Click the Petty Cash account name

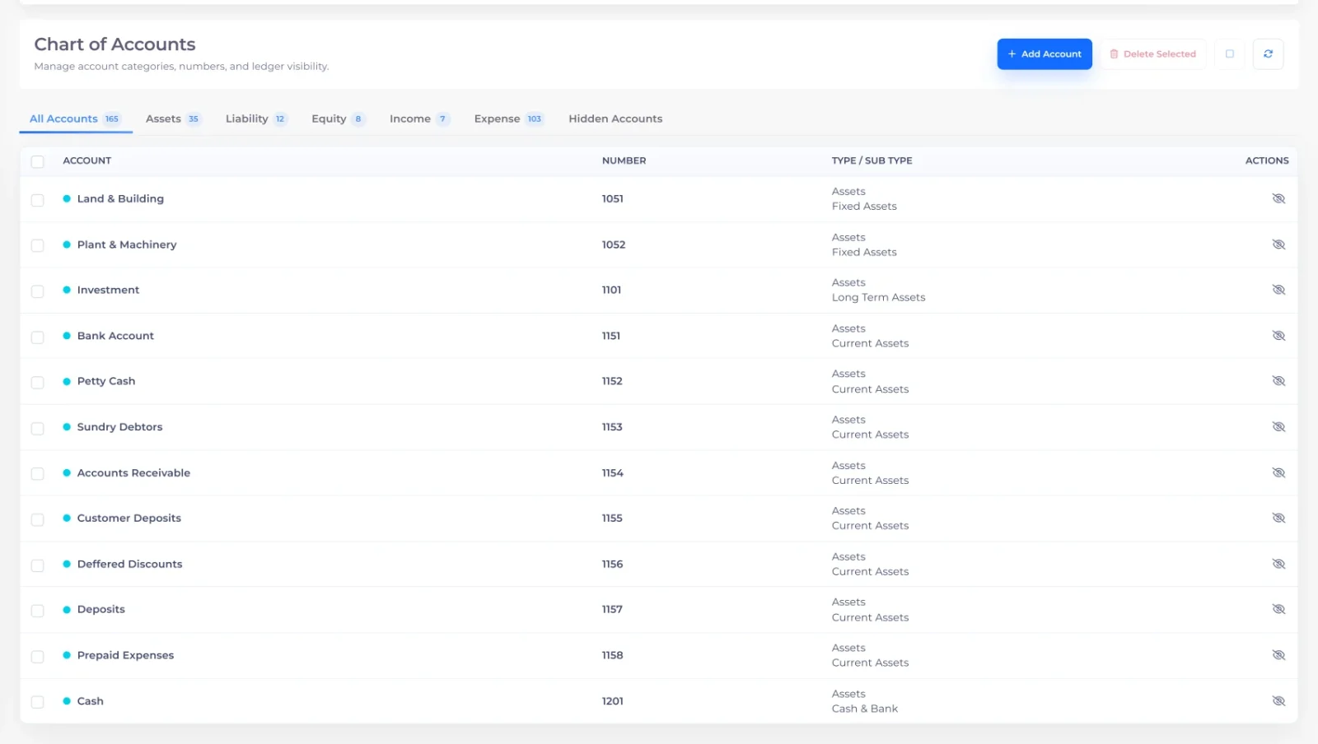pyautogui.click(x=106, y=381)
